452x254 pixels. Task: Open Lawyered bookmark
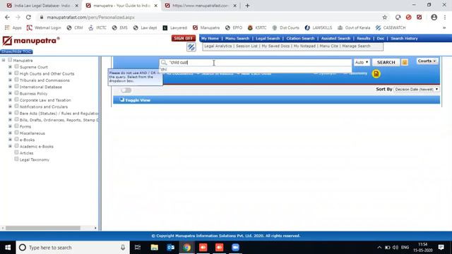[x=175, y=28]
